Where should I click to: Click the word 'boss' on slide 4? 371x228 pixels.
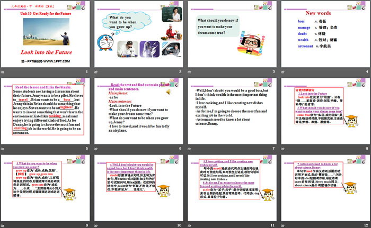point(301,21)
